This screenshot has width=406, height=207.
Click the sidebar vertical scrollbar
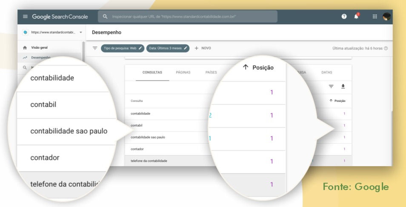[x=83, y=52]
